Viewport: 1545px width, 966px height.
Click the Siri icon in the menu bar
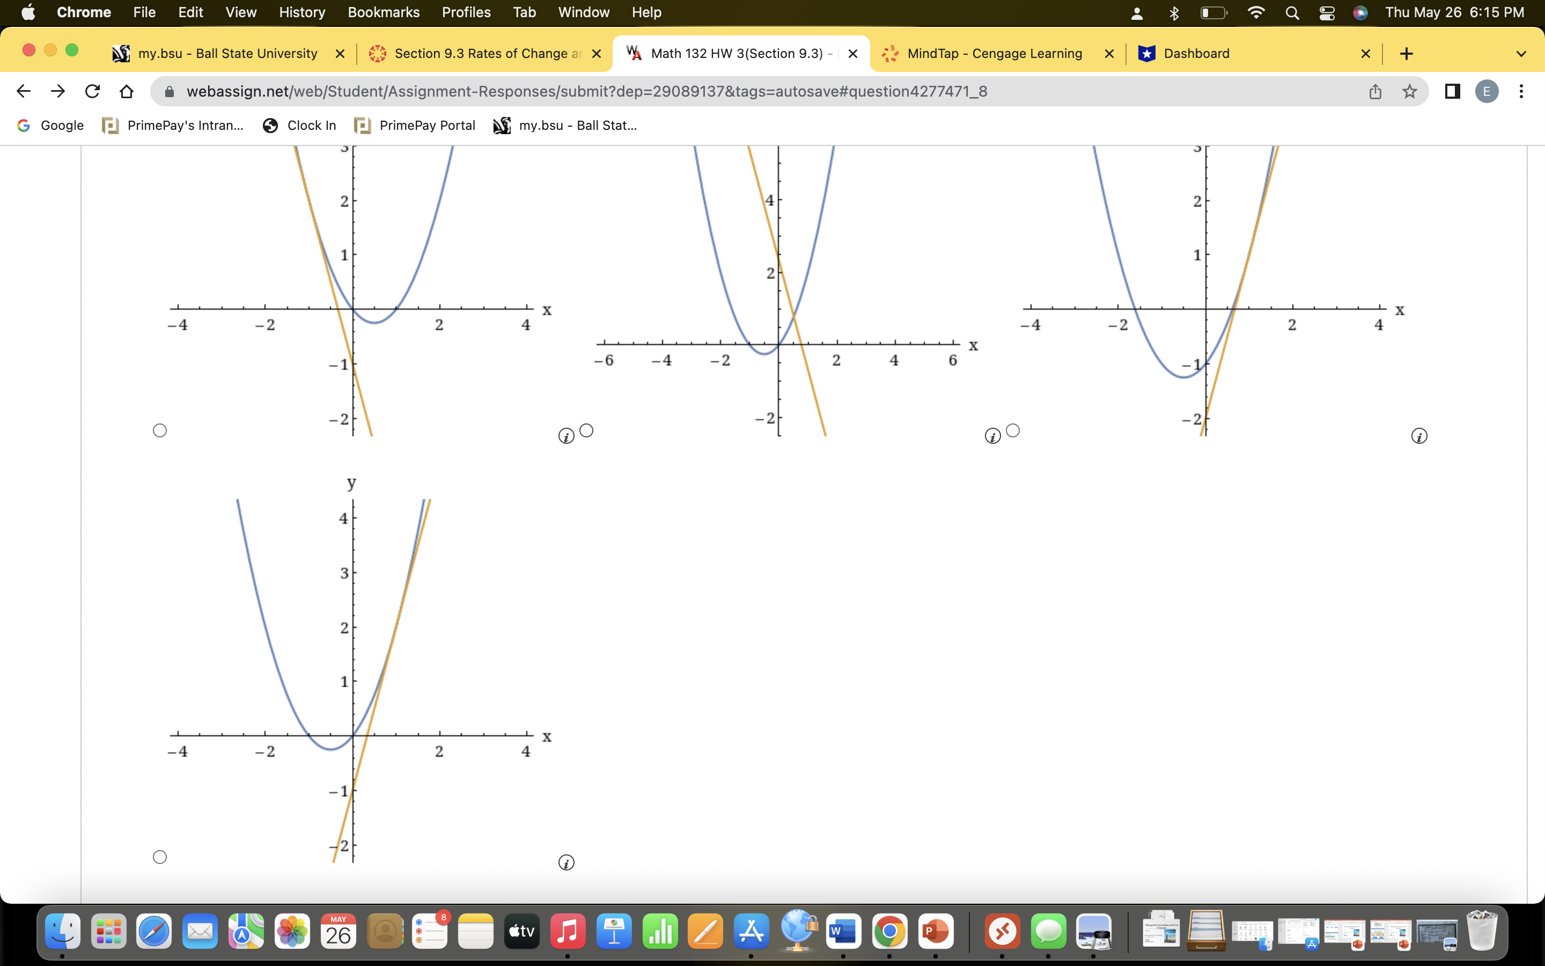coord(1360,13)
